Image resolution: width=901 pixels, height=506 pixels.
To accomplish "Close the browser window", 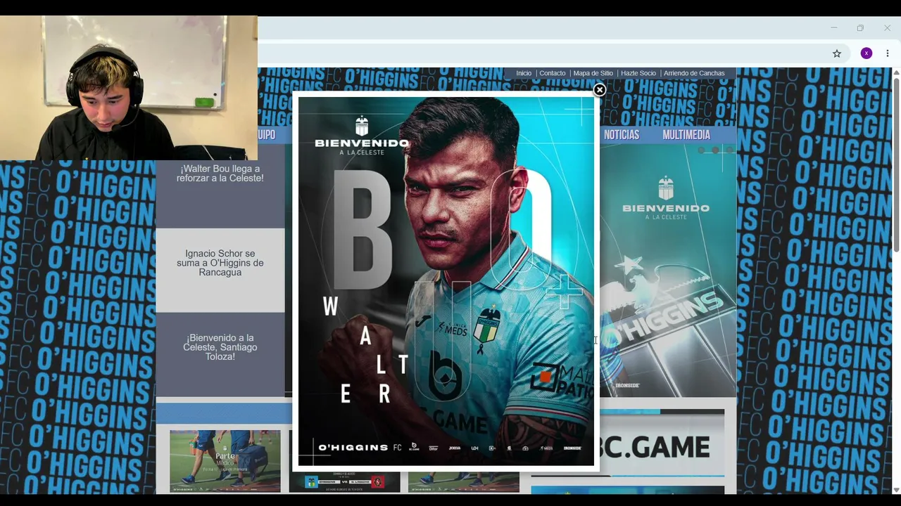I will [887, 28].
